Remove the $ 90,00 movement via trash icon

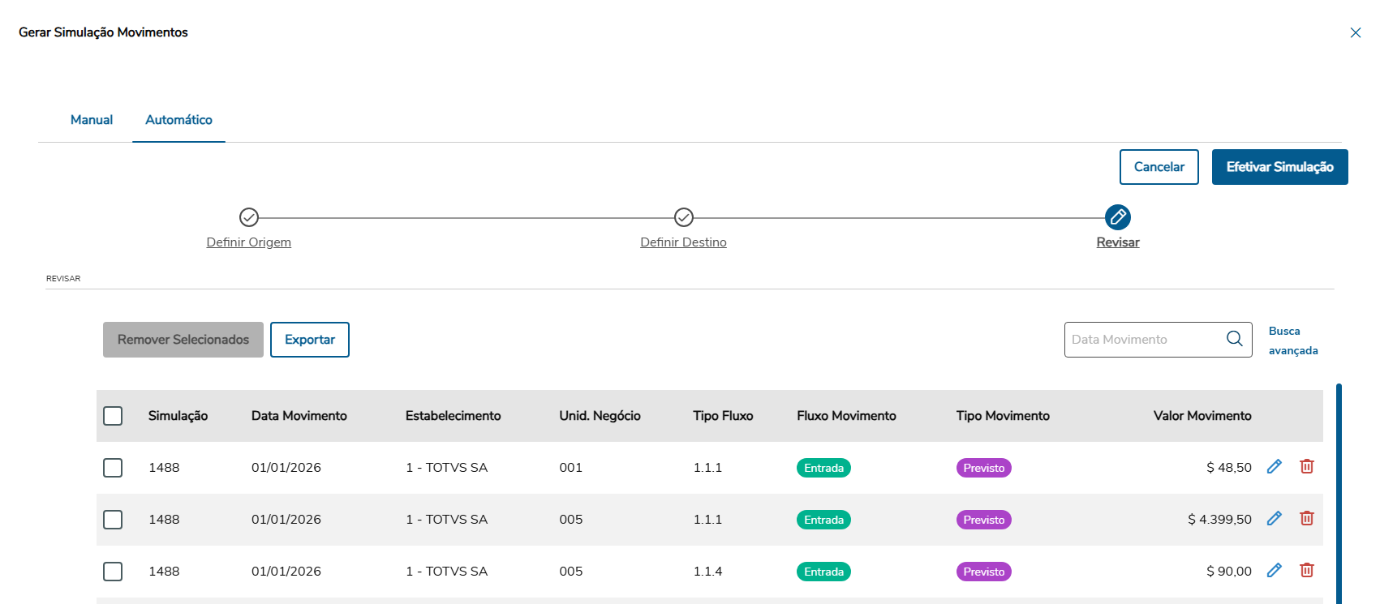[1307, 570]
